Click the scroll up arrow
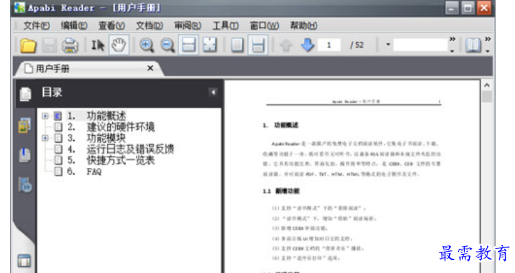515x273 pixels. click(x=487, y=85)
